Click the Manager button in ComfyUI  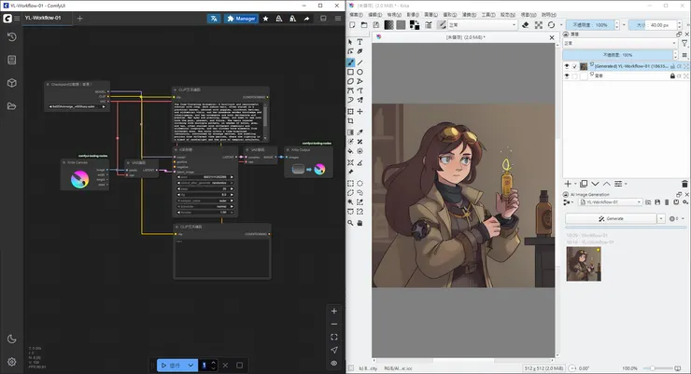[241, 18]
